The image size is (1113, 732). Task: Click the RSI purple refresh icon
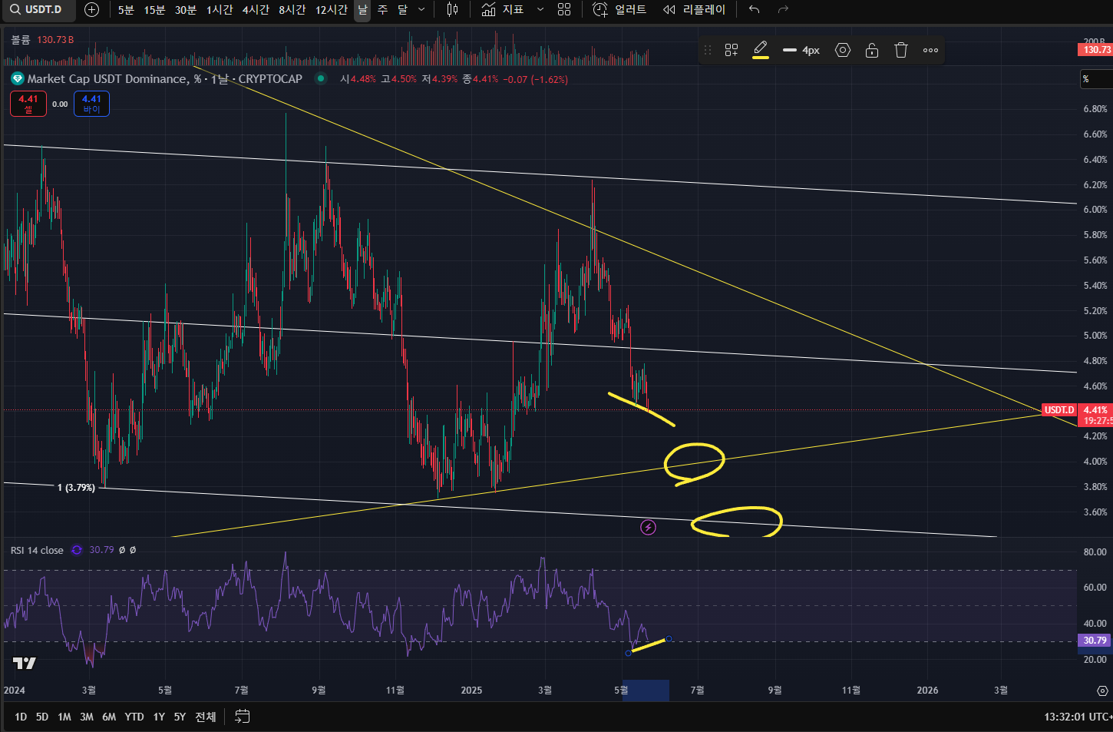click(x=77, y=550)
